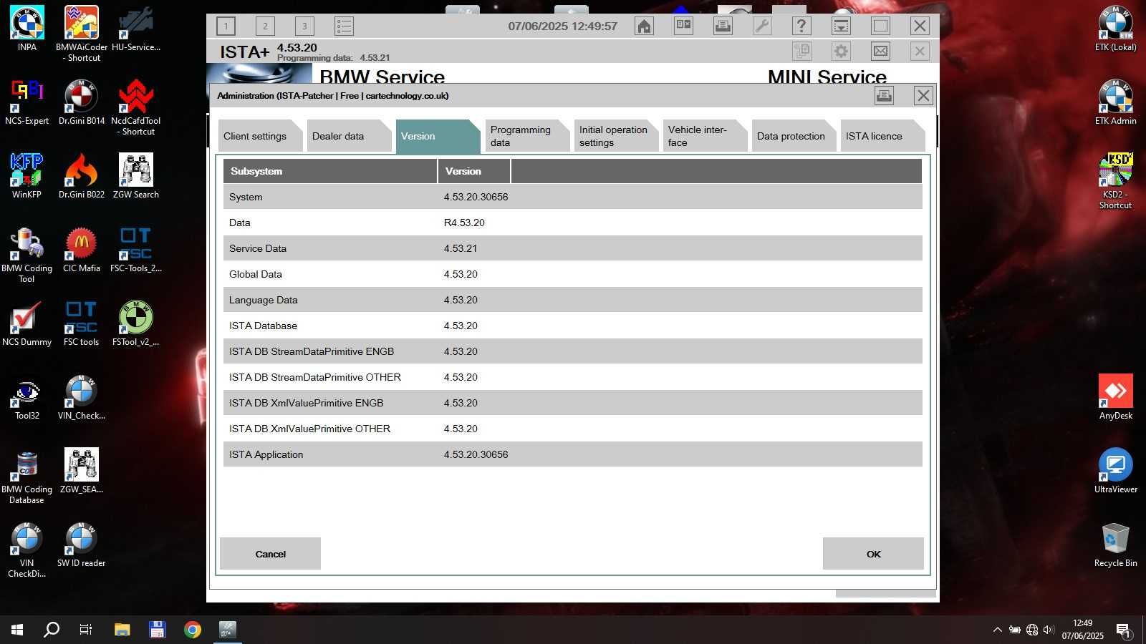Switch to the Data protection tab
Screen dimensions: 1146x644
pos(794,136)
